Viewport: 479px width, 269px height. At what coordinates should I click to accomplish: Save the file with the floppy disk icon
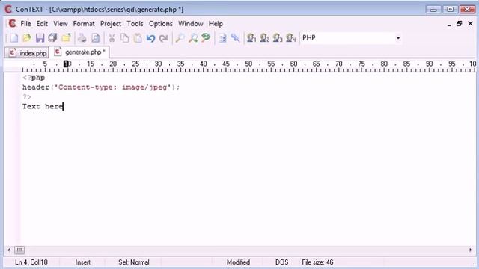coord(40,38)
